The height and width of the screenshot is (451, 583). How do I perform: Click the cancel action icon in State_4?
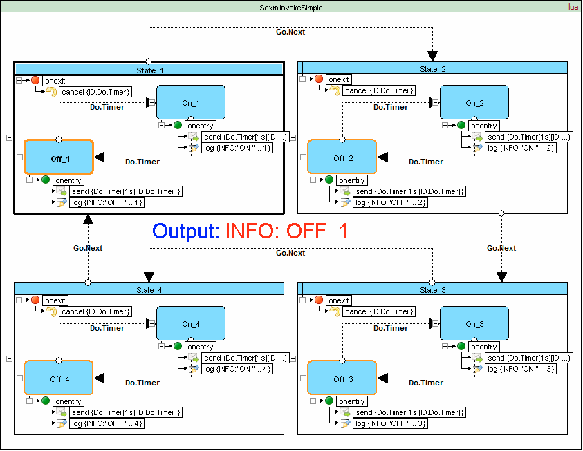point(51,311)
